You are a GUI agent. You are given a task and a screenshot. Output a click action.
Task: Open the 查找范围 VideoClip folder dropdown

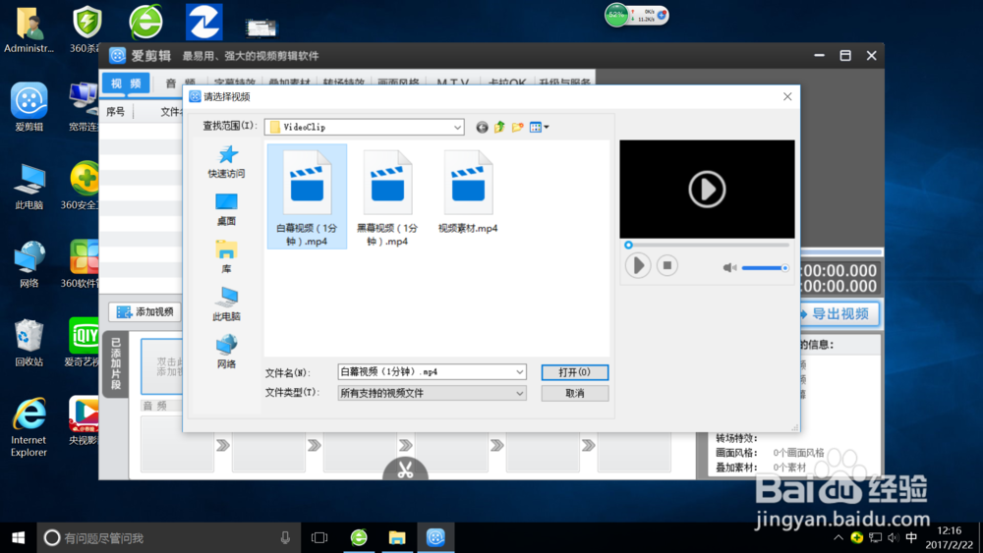pos(365,127)
